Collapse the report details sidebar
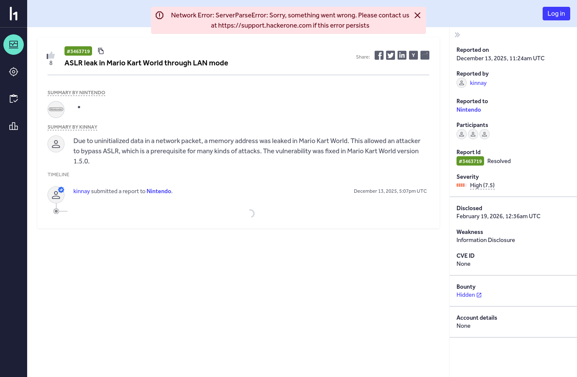This screenshot has width=577, height=377. point(457,35)
